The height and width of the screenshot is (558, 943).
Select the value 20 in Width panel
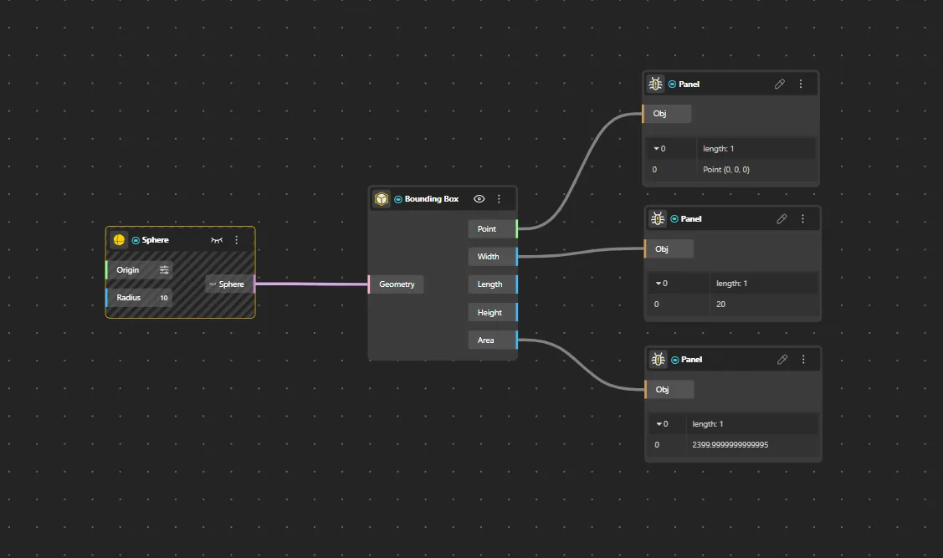[x=720, y=305]
